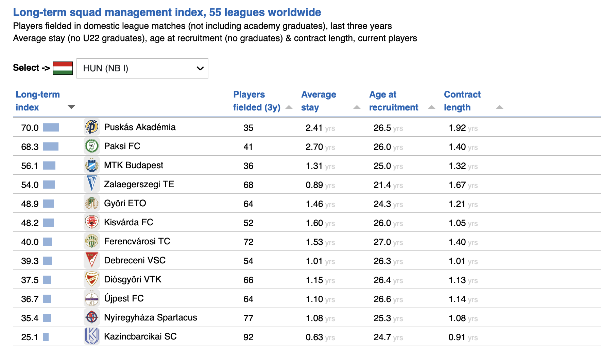Open the Nyíregyháza Spartacus team name
Image resolution: width=601 pixels, height=348 pixels.
pos(150,317)
